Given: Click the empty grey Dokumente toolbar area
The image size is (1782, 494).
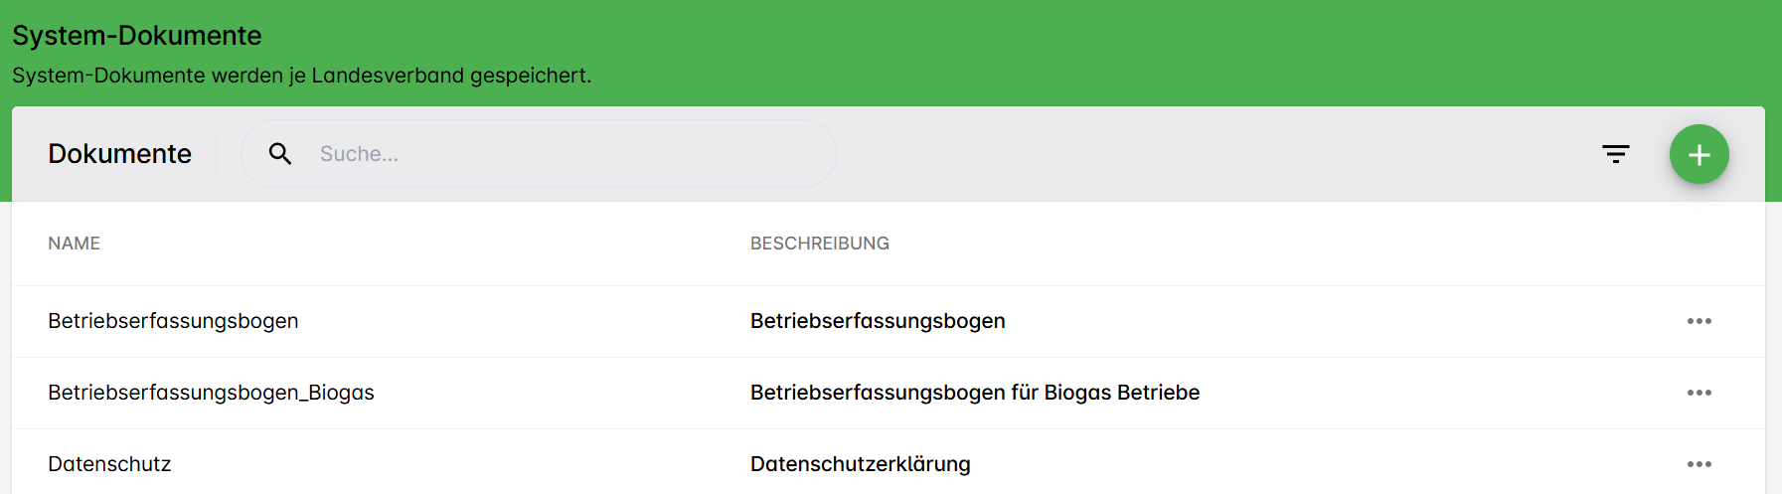Looking at the screenshot, I should [x=1193, y=154].
